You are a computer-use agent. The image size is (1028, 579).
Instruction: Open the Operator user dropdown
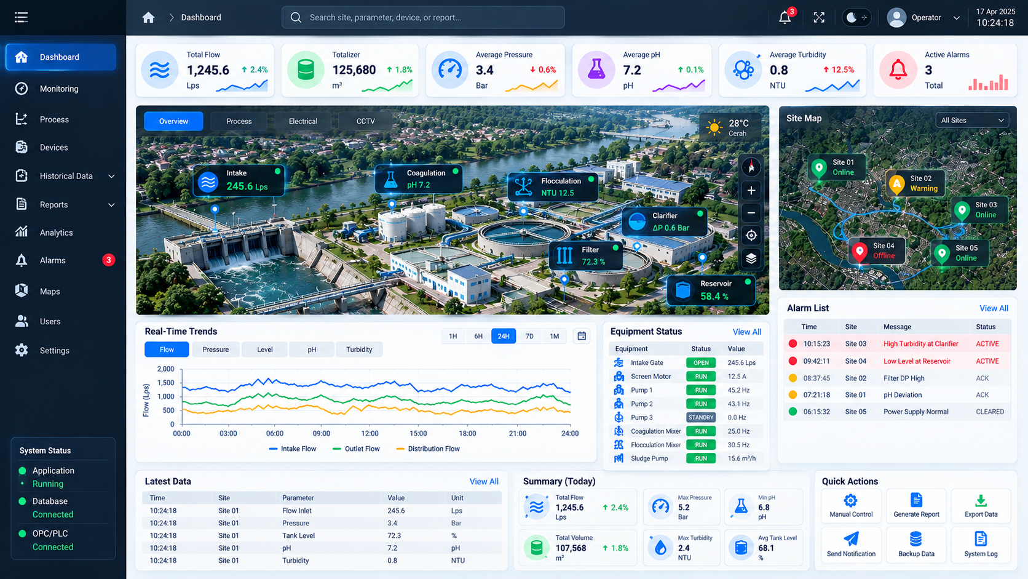click(x=923, y=17)
